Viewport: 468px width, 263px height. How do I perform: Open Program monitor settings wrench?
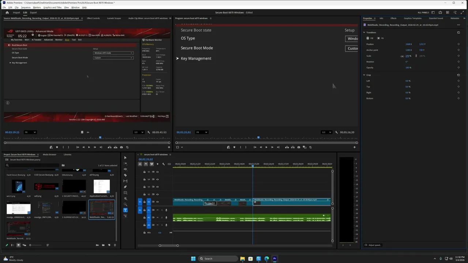pyautogui.click(x=336, y=132)
